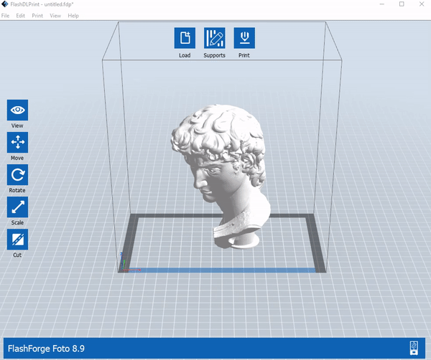Open the View menu in menu bar
Image resolution: width=431 pixels, height=360 pixels.
pyautogui.click(x=55, y=16)
